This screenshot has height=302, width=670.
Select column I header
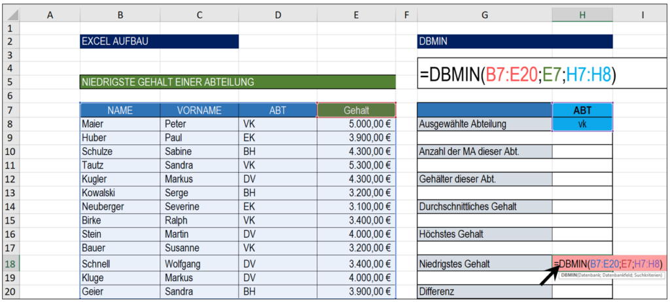(641, 16)
